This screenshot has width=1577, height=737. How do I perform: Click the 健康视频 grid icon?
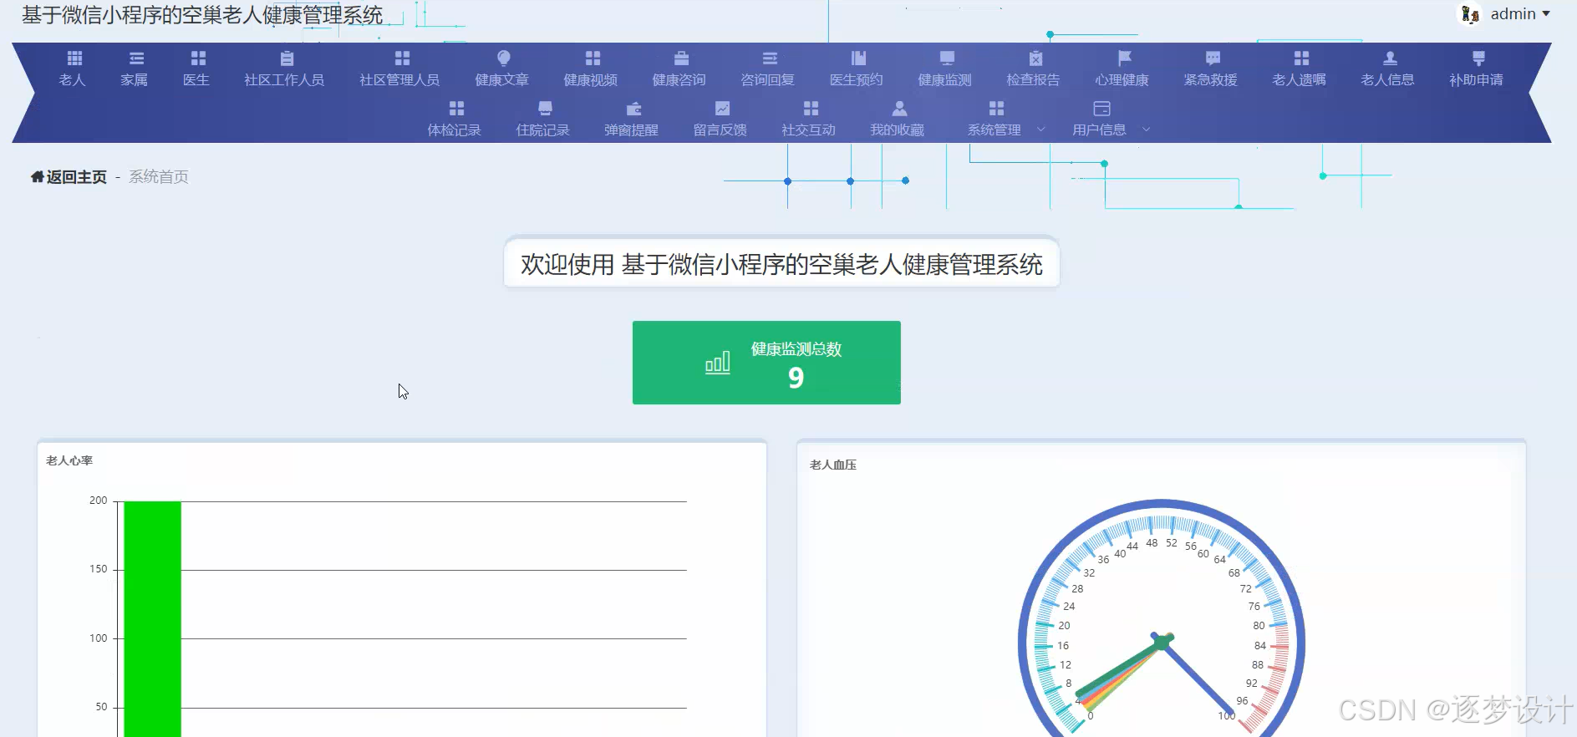(593, 58)
